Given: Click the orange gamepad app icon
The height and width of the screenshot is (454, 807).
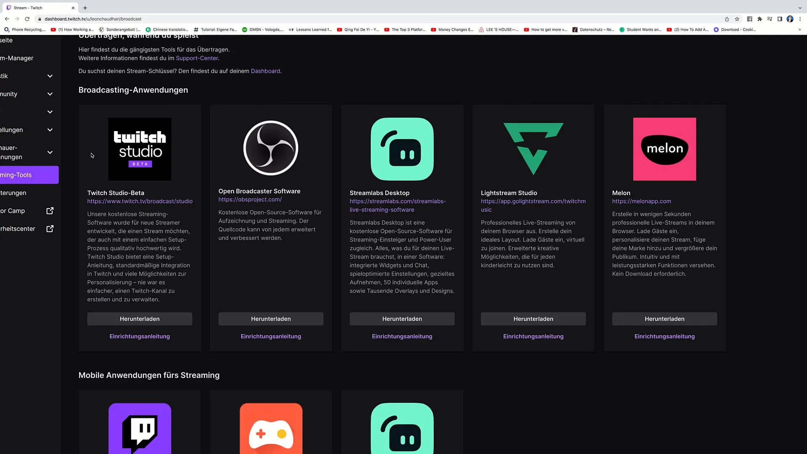Looking at the screenshot, I should pyautogui.click(x=271, y=428).
